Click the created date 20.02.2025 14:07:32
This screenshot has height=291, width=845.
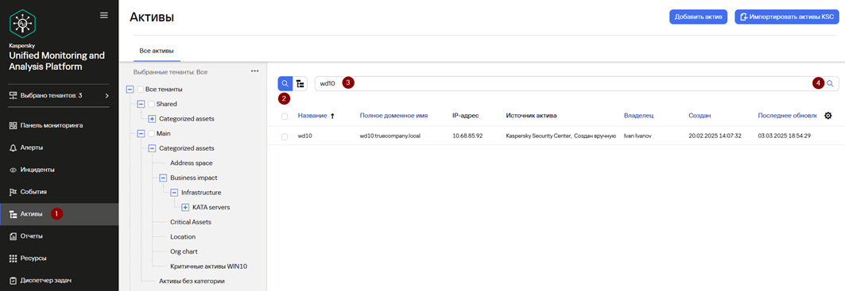[x=715, y=136]
